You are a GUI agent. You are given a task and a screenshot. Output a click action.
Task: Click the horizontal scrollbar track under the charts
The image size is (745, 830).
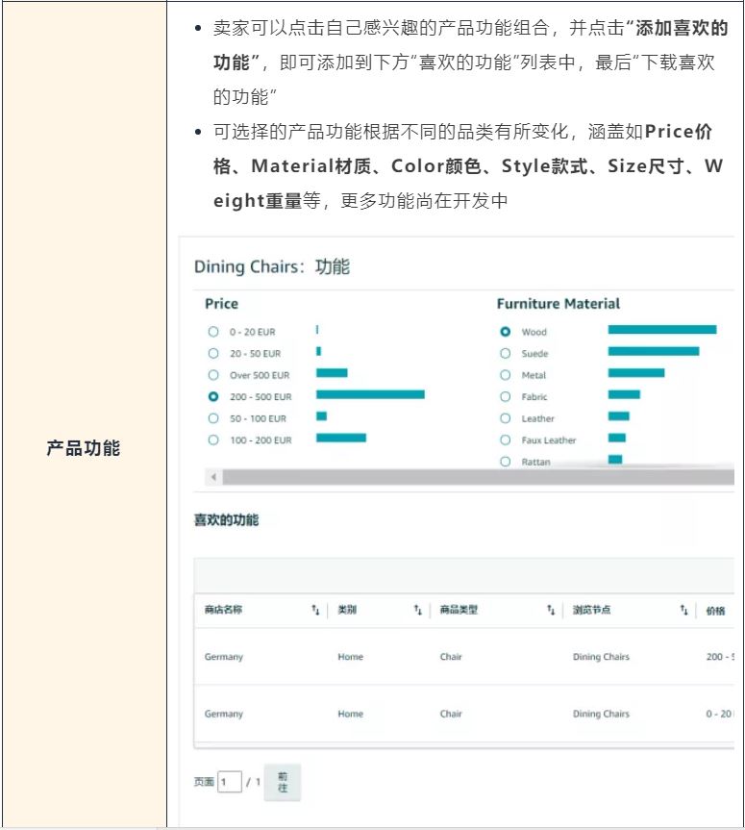tap(479, 477)
